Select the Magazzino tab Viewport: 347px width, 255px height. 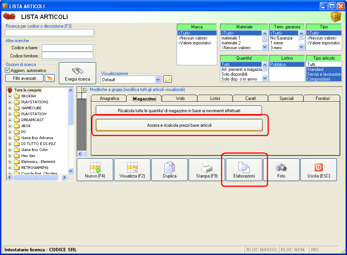(144, 98)
